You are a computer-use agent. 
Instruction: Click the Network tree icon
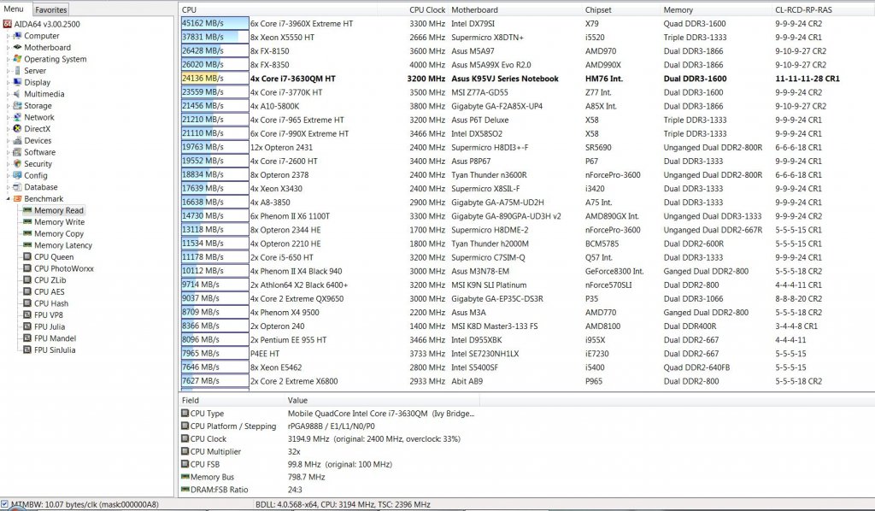click(x=17, y=117)
